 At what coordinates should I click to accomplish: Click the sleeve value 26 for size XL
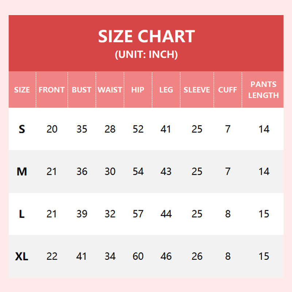click(x=197, y=257)
